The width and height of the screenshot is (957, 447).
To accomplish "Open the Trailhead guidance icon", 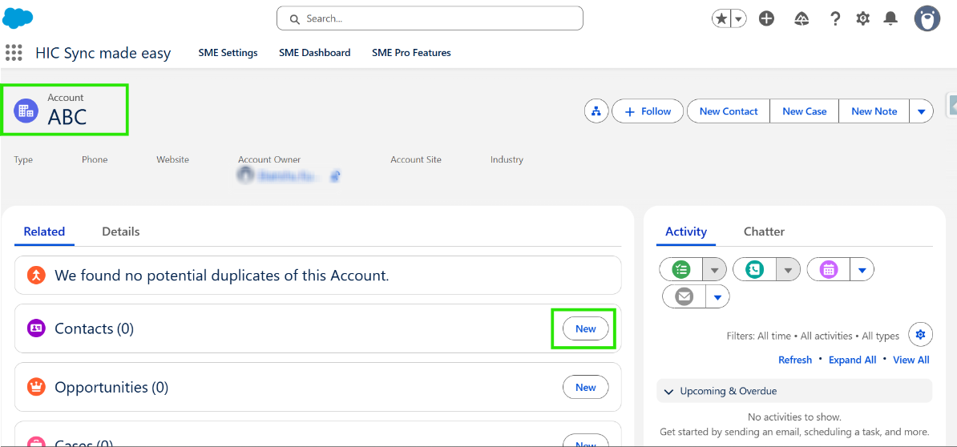I will pyautogui.click(x=802, y=18).
